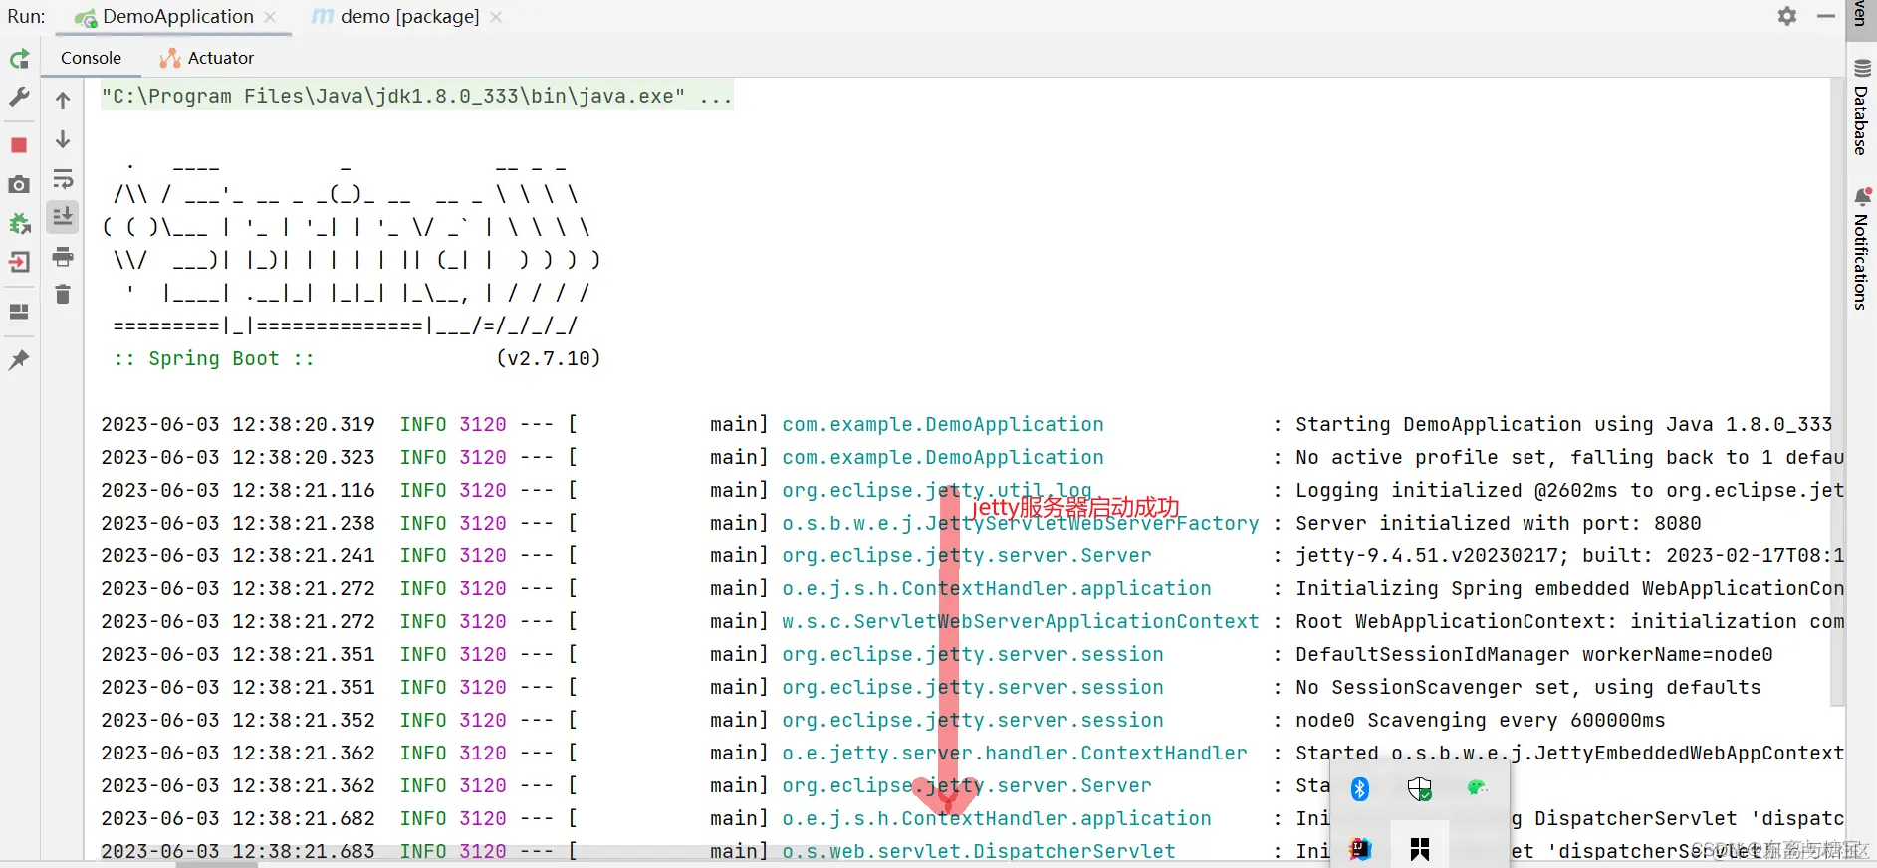Close the demo [package] run tab
The height and width of the screenshot is (868, 1877).
tap(496, 17)
